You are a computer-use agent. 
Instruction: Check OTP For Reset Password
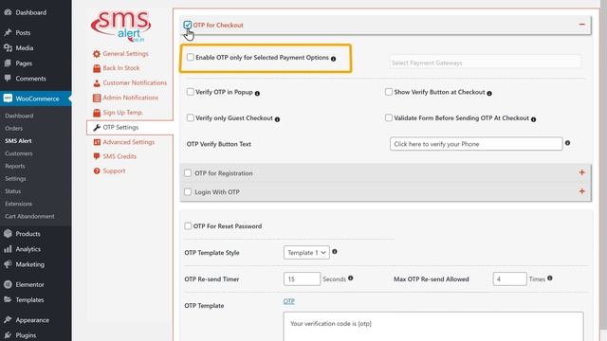click(188, 225)
